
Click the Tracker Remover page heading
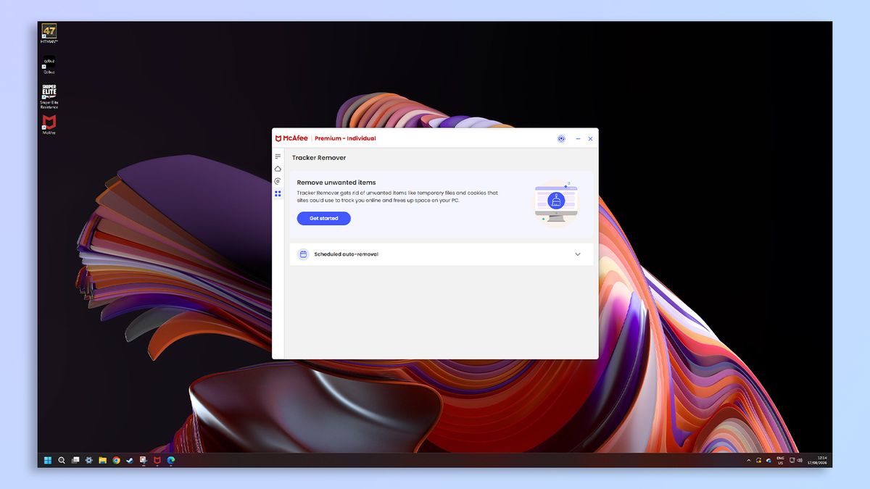click(319, 157)
